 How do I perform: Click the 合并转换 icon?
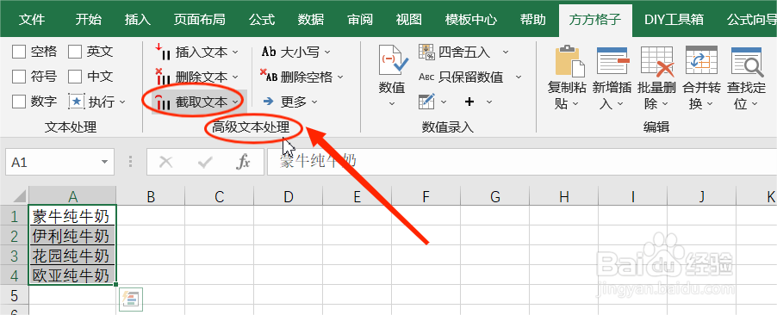[x=701, y=60]
